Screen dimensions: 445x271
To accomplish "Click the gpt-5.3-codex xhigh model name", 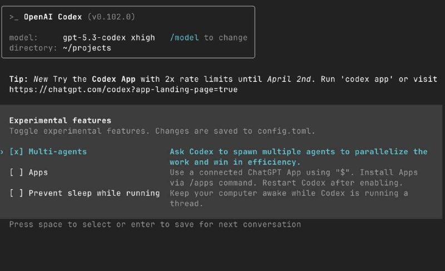I will (x=112, y=37).
